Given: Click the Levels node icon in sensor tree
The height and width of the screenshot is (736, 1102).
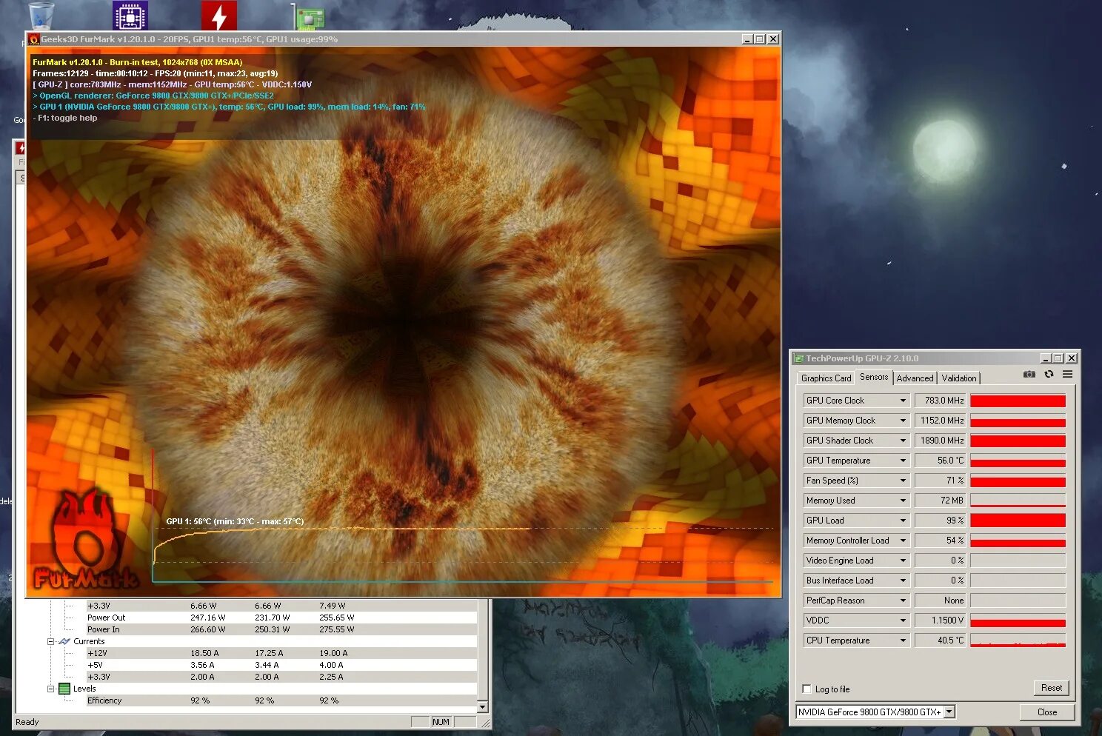Looking at the screenshot, I should [64, 689].
